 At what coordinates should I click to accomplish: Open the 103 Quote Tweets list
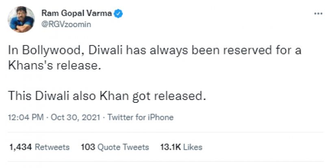click(x=115, y=147)
